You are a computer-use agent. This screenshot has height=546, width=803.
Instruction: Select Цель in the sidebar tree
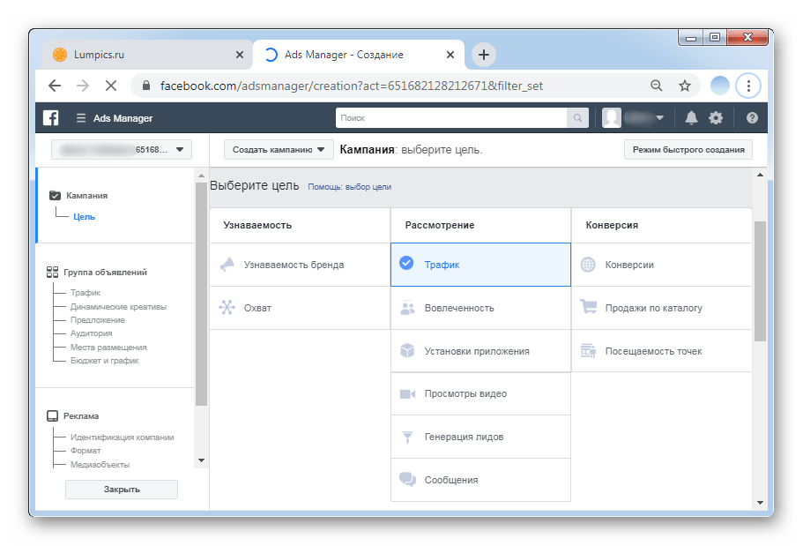click(x=84, y=217)
